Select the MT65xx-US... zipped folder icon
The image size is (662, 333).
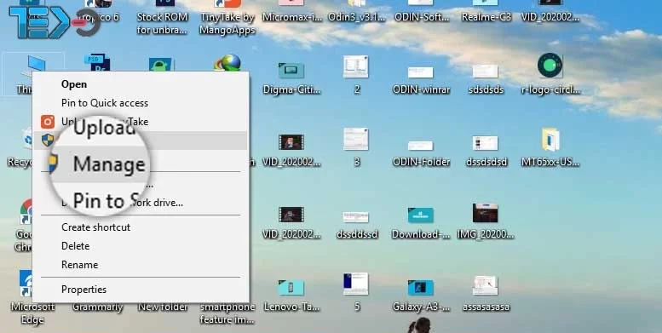(550, 141)
